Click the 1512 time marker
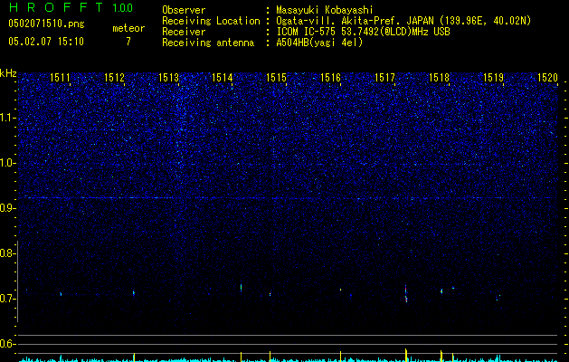This screenshot has height=362, width=569. pos(114,78)
